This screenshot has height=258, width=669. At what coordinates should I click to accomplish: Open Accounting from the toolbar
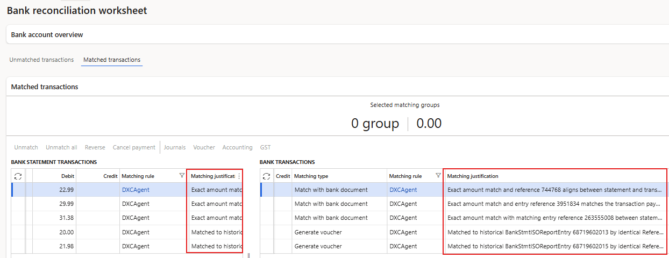[237, 147]
